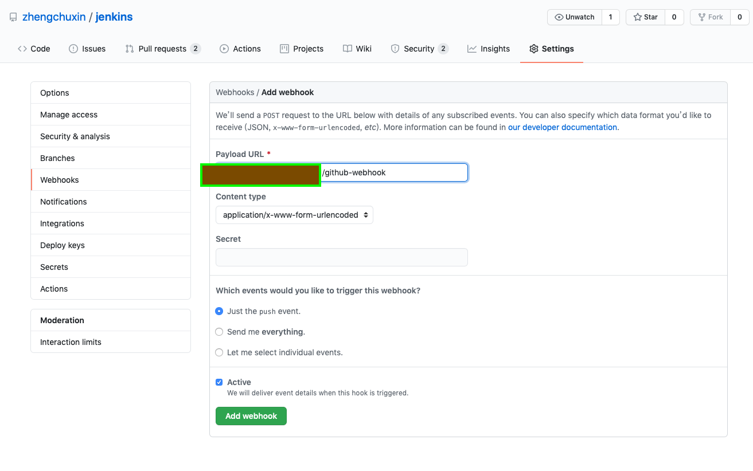753x471 pixels.
Task: Select the 'Send me everything' radio
Action: click(x=219, y=332)
